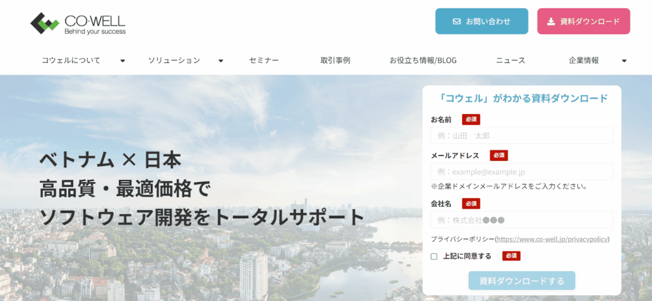Open the privacy policy URL link
Viewport: 652px width, 301px height.
pos(552,239)
